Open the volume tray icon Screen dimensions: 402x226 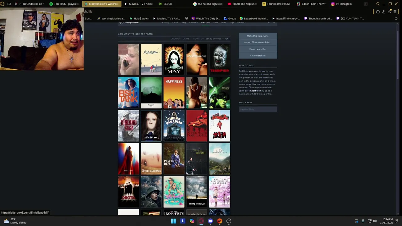click(x=375, y=221)
